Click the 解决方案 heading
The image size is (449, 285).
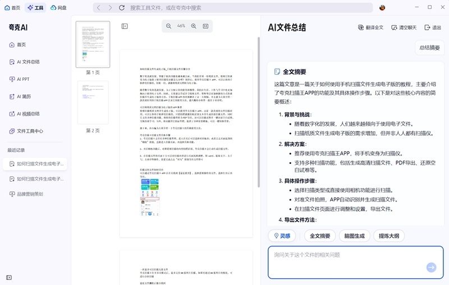(x=294, y=144)
